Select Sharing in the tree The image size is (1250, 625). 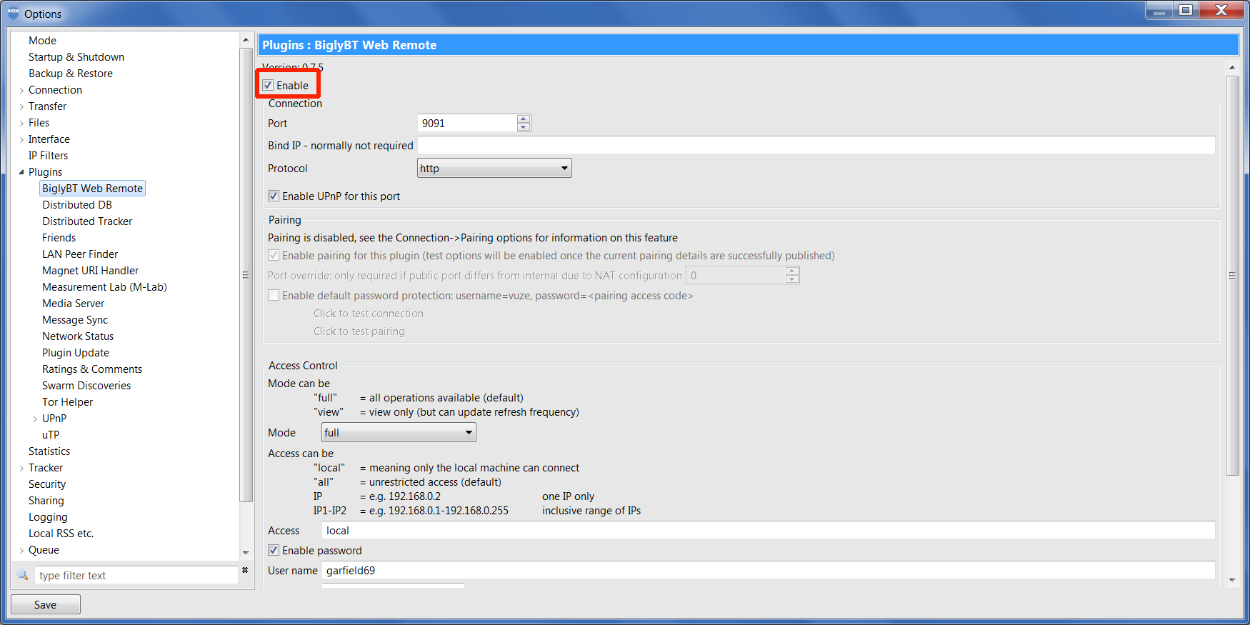[46, 501]
